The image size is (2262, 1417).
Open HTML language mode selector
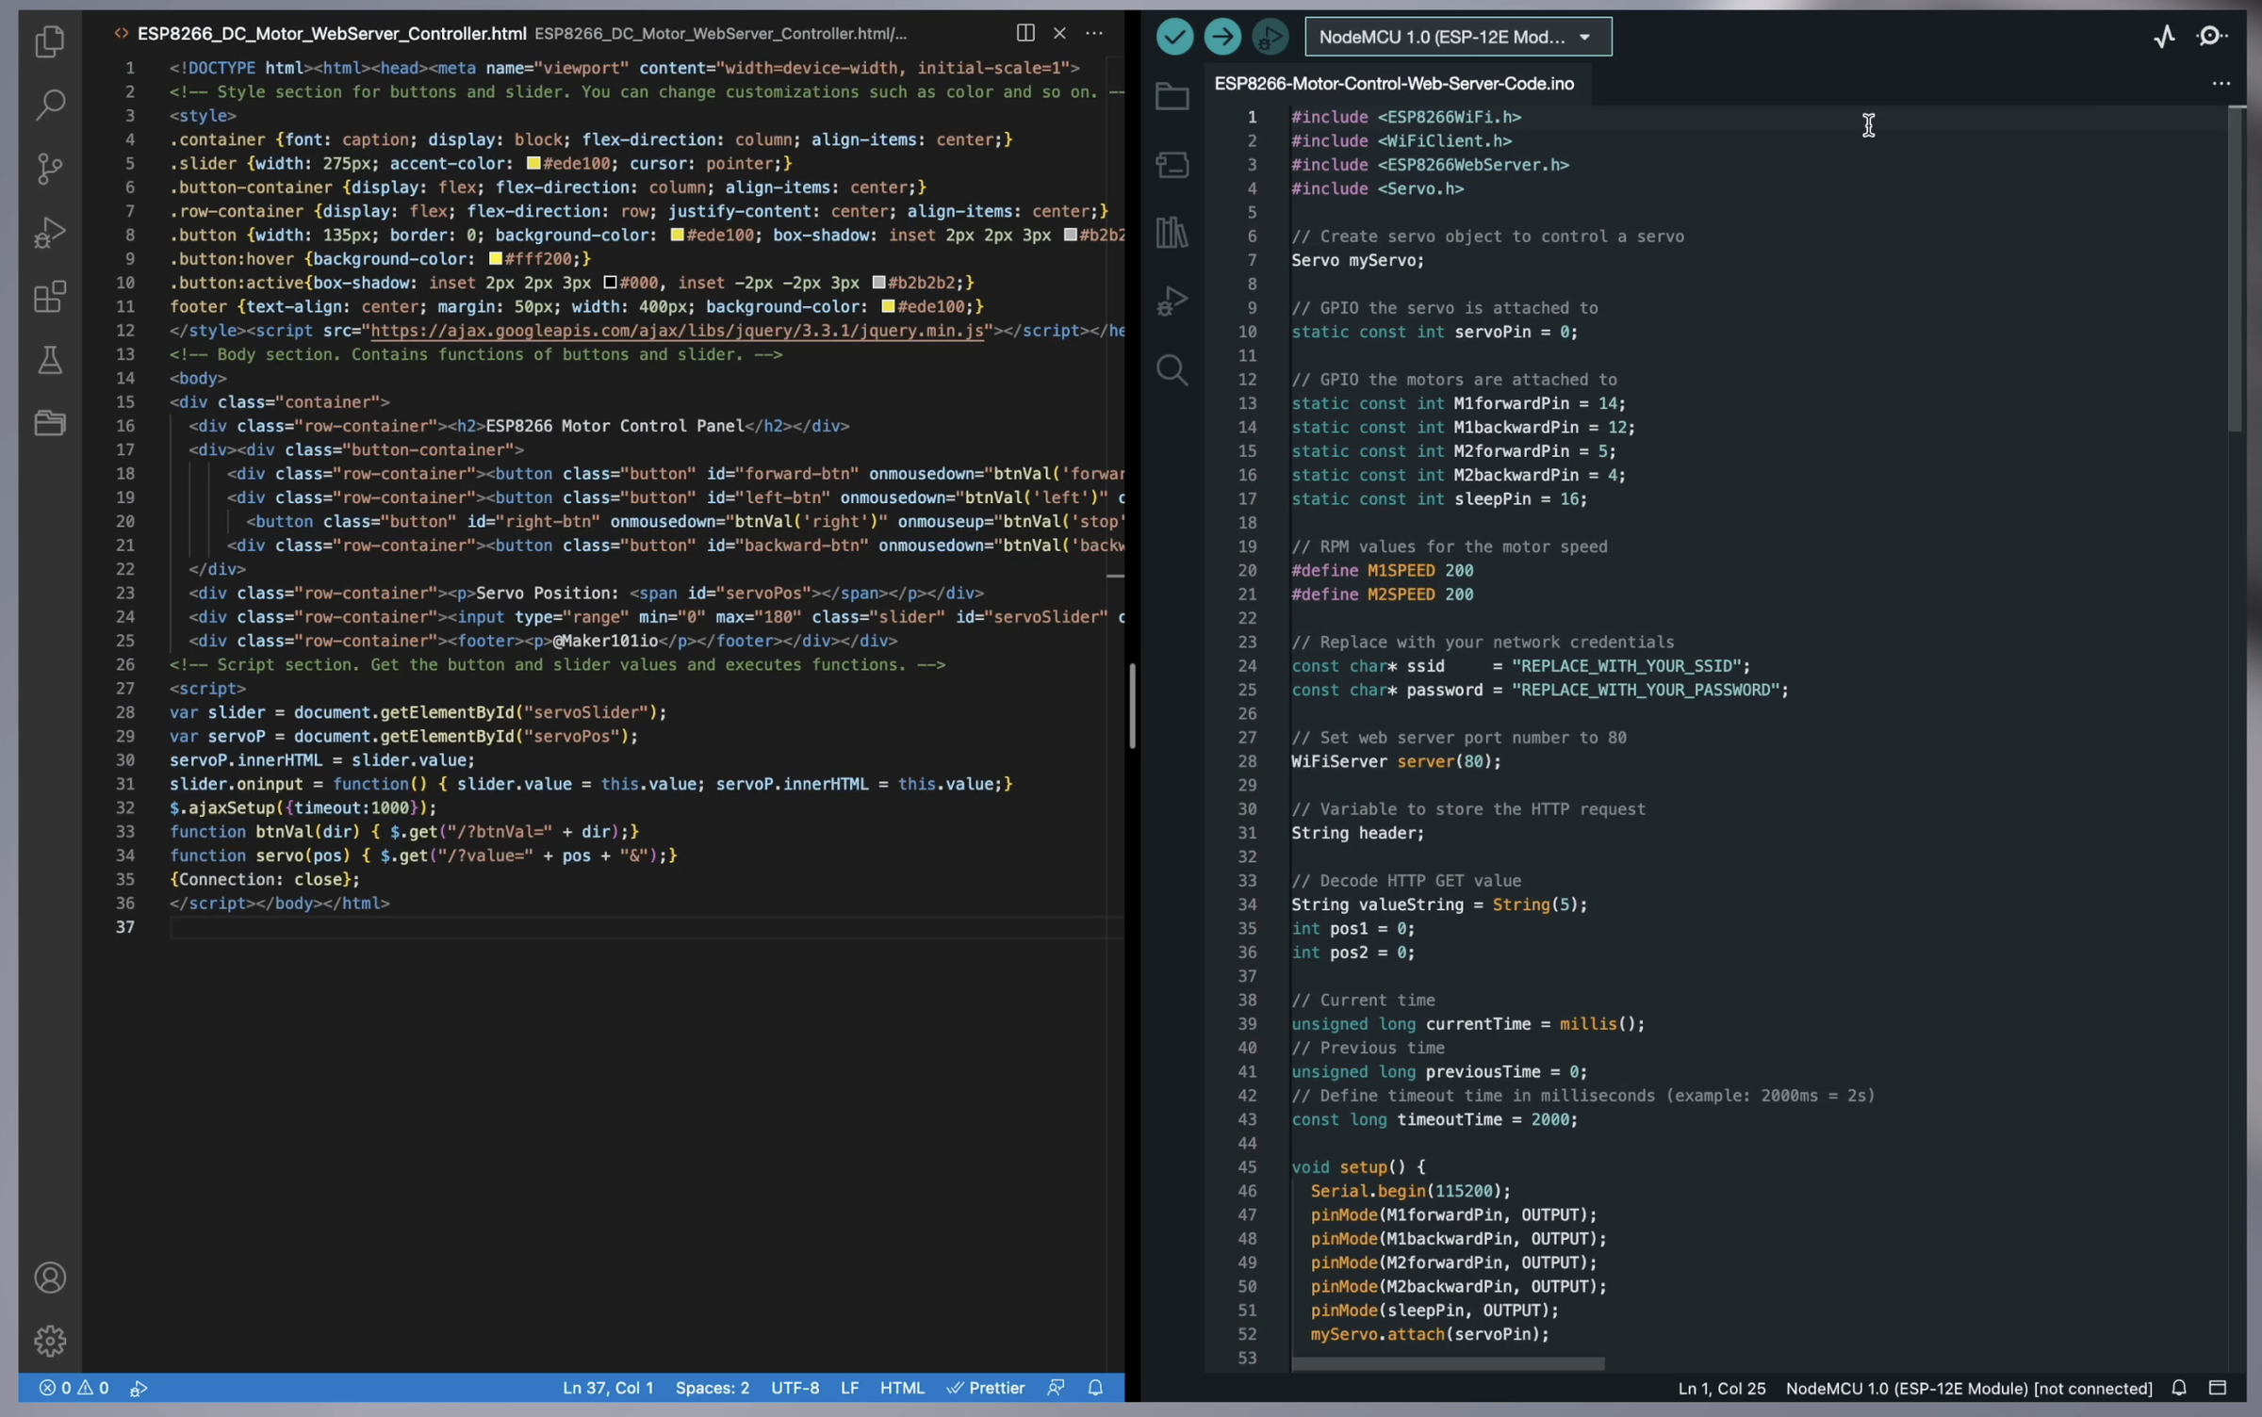pyautogui.click(x=902, y=1388)
